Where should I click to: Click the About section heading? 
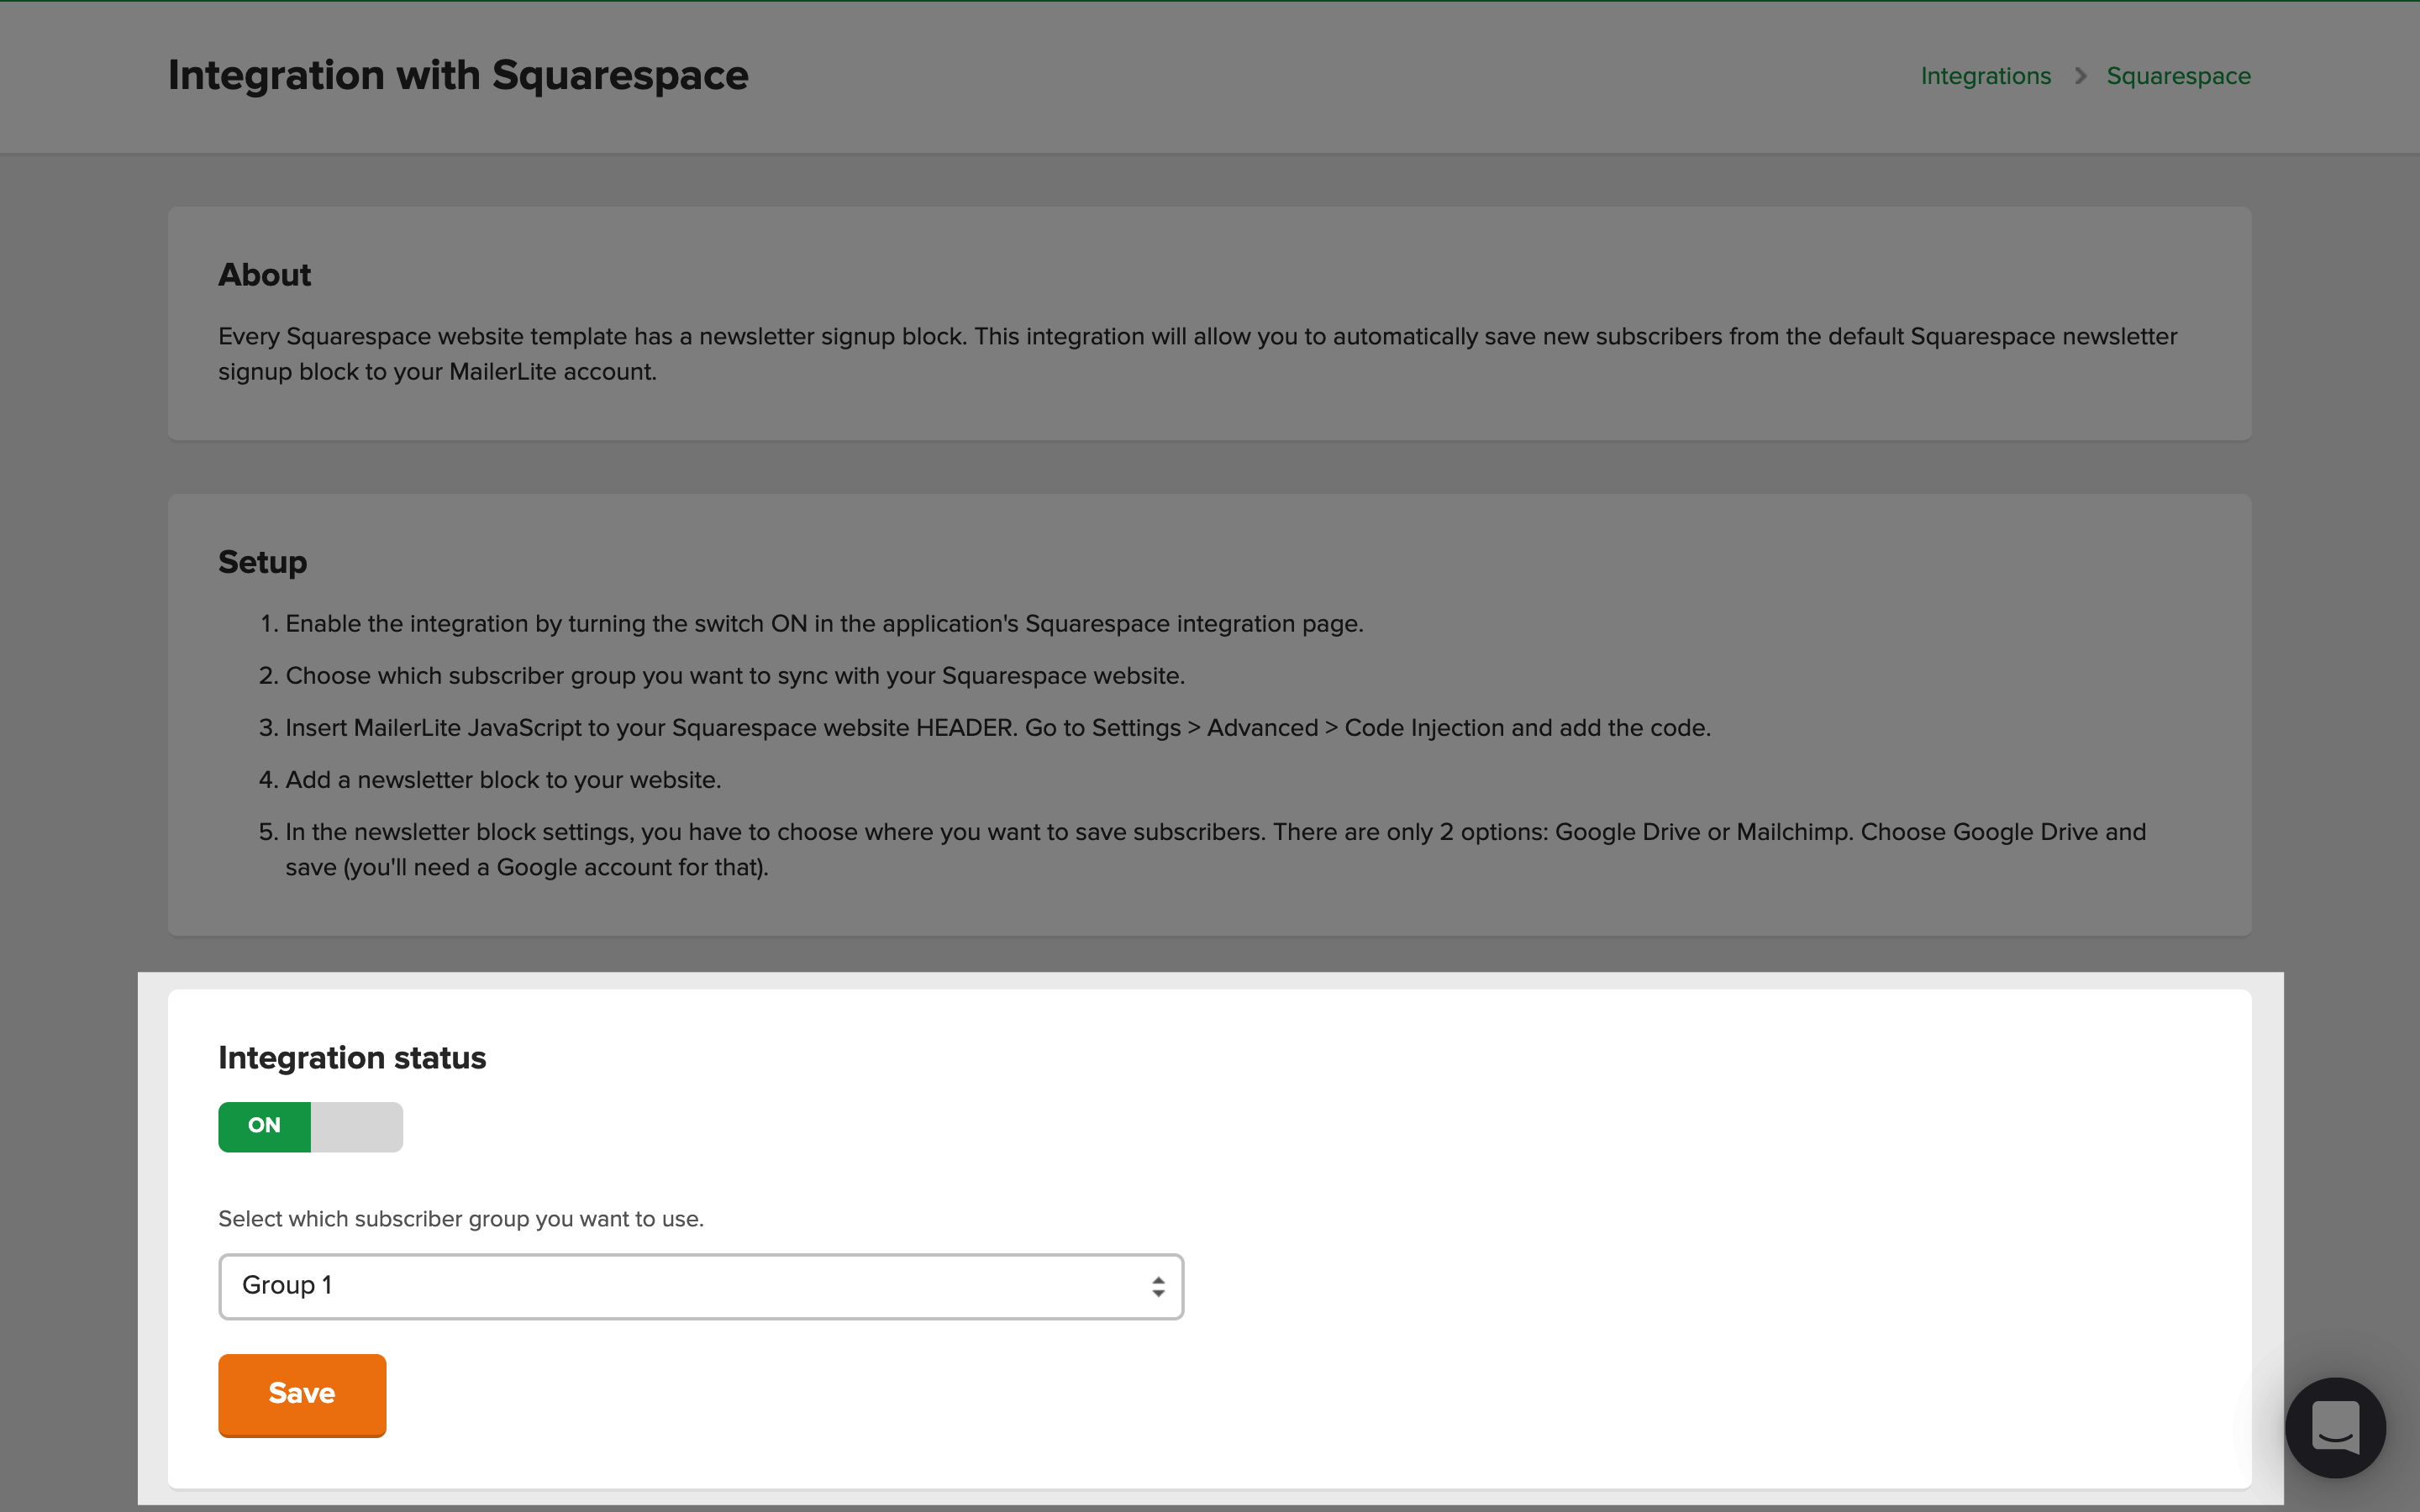point(265,275)
